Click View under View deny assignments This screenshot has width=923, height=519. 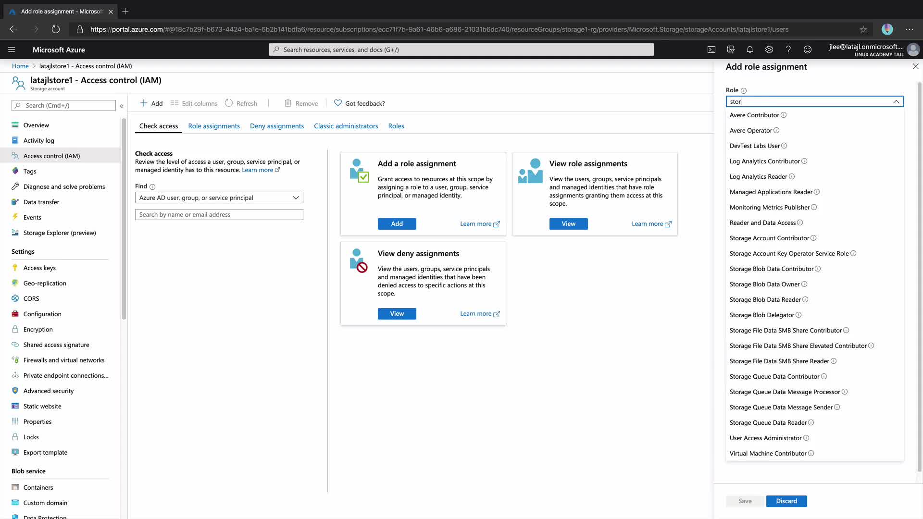[397, 314]
